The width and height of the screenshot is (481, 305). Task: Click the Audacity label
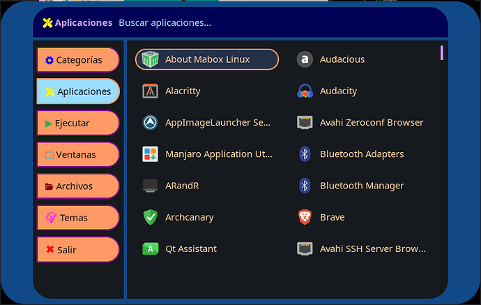(x=338, y=91)
